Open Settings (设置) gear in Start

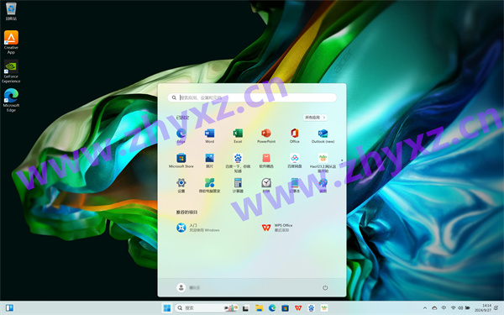click(x=181, y=186)
